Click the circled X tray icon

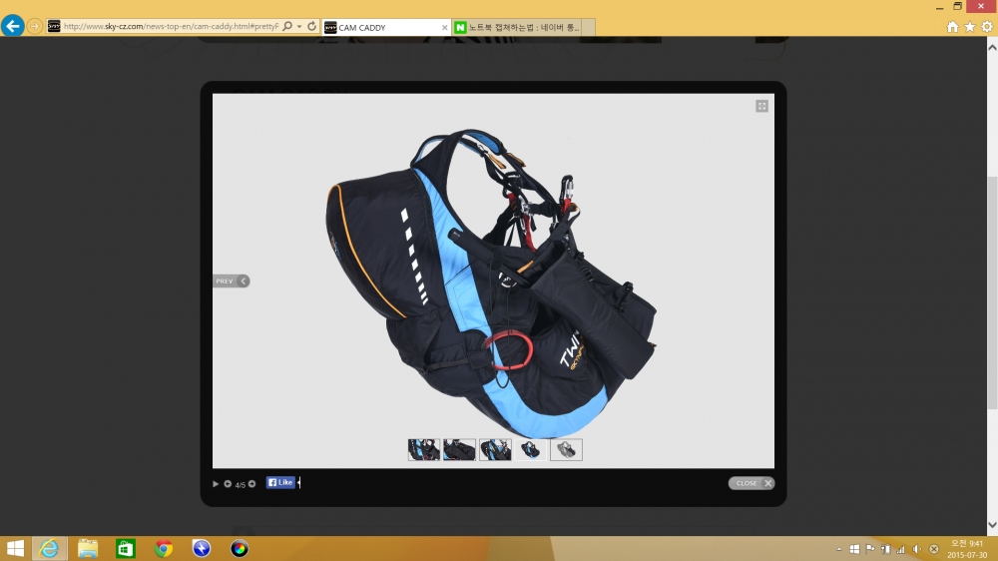pyautogui.click(x=934, y=549)
